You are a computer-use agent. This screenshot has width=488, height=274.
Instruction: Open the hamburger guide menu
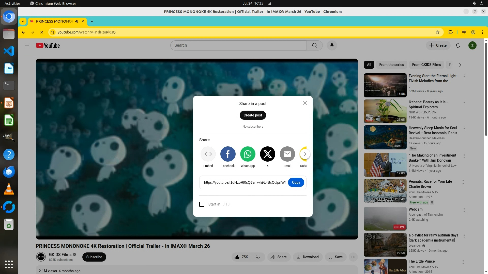click(x=27, y=45)
